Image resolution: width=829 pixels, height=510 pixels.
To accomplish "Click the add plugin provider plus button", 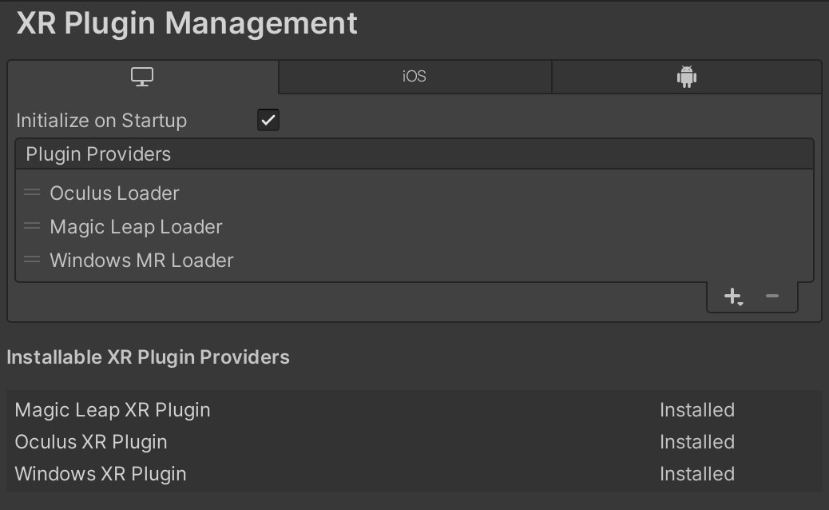I will point(732,297).
